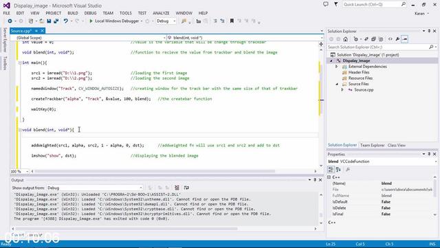Click the Open File toolbar icon
Viewport: 440px width, 248px height.
click(41, 21)
